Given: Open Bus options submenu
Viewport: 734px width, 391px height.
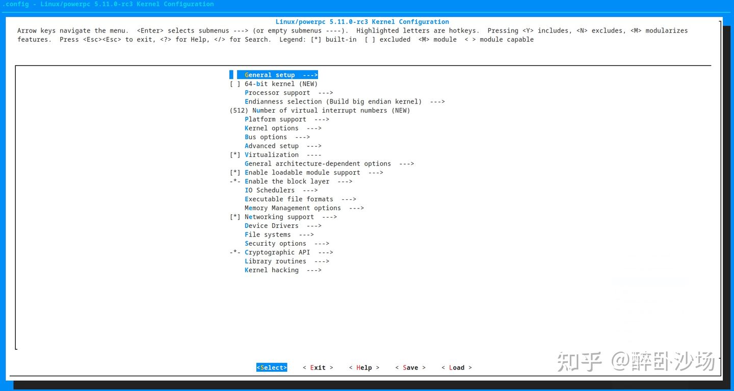Looking at the screenshot, I should (277, 137).
